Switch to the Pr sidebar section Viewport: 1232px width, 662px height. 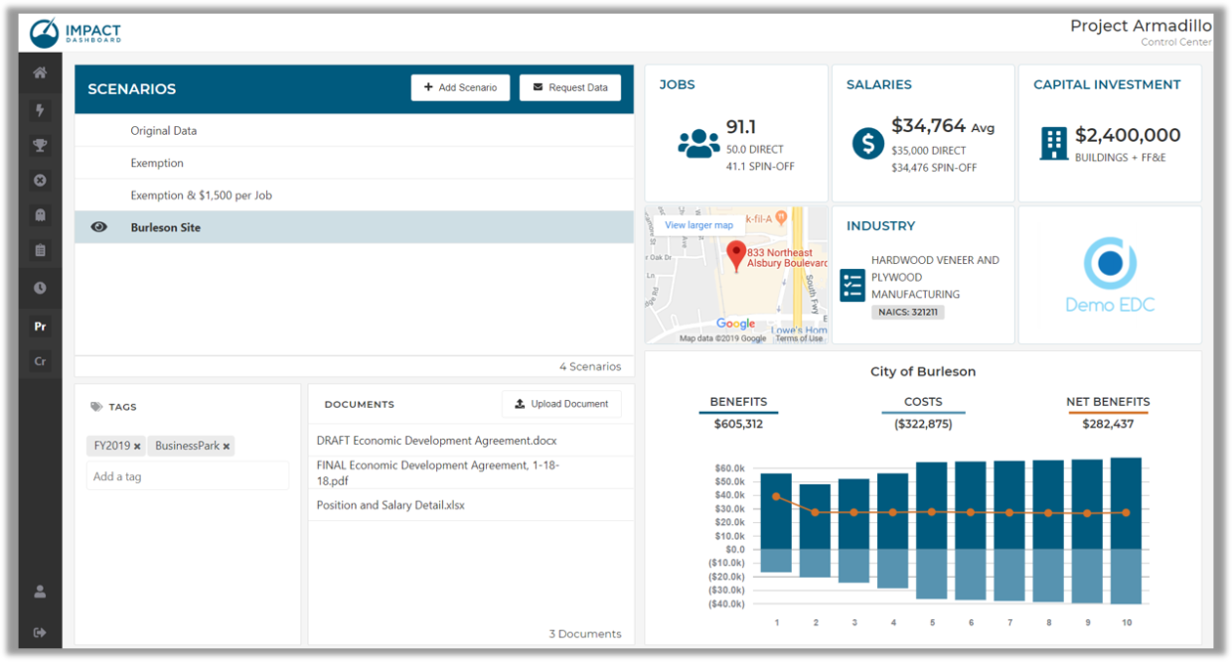click(x=40, y=326)
